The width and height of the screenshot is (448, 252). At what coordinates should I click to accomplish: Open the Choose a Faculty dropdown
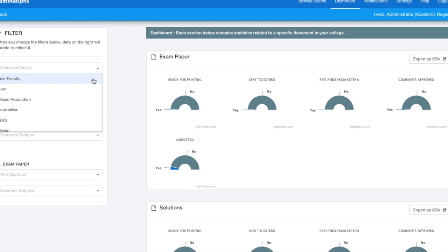pyautogui.click(x=51, y=68)
